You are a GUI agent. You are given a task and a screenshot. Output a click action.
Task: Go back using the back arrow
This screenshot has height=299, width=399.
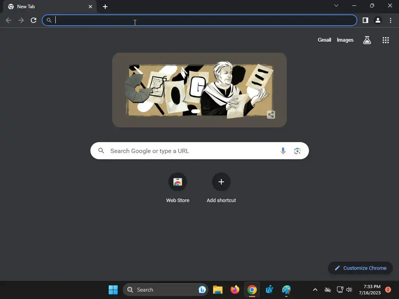pyautogui.click(x=9, y=20)
